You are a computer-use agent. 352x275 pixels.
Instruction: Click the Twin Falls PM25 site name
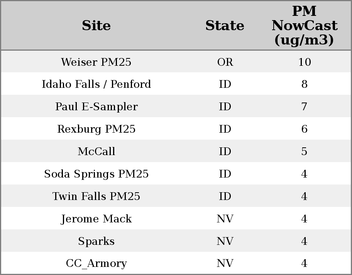coord(96,196)
